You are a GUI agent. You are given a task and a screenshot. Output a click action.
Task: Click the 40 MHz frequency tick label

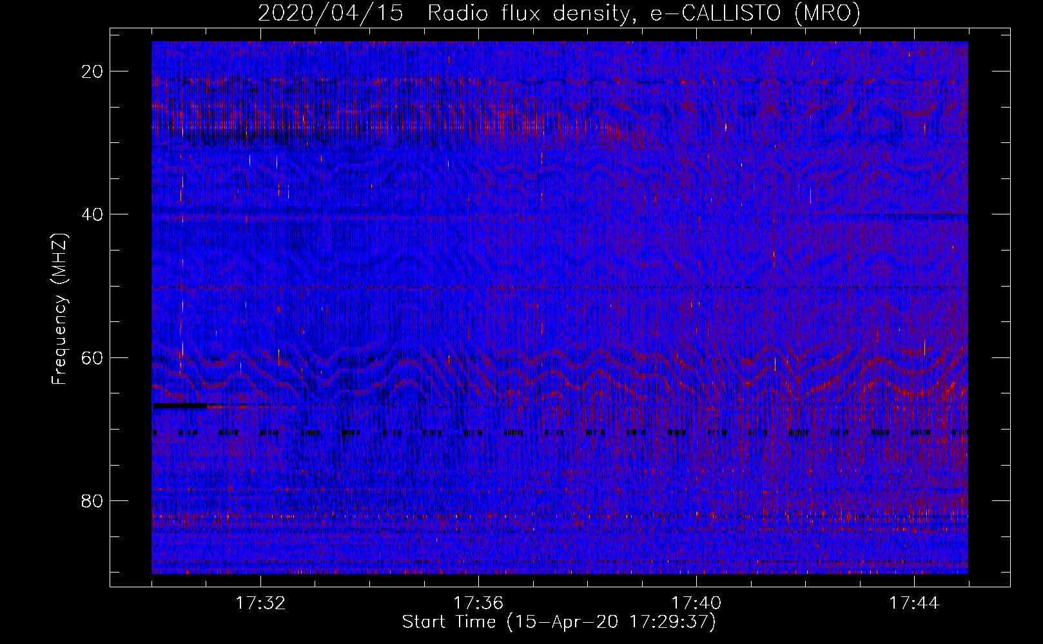pos(92,214)
